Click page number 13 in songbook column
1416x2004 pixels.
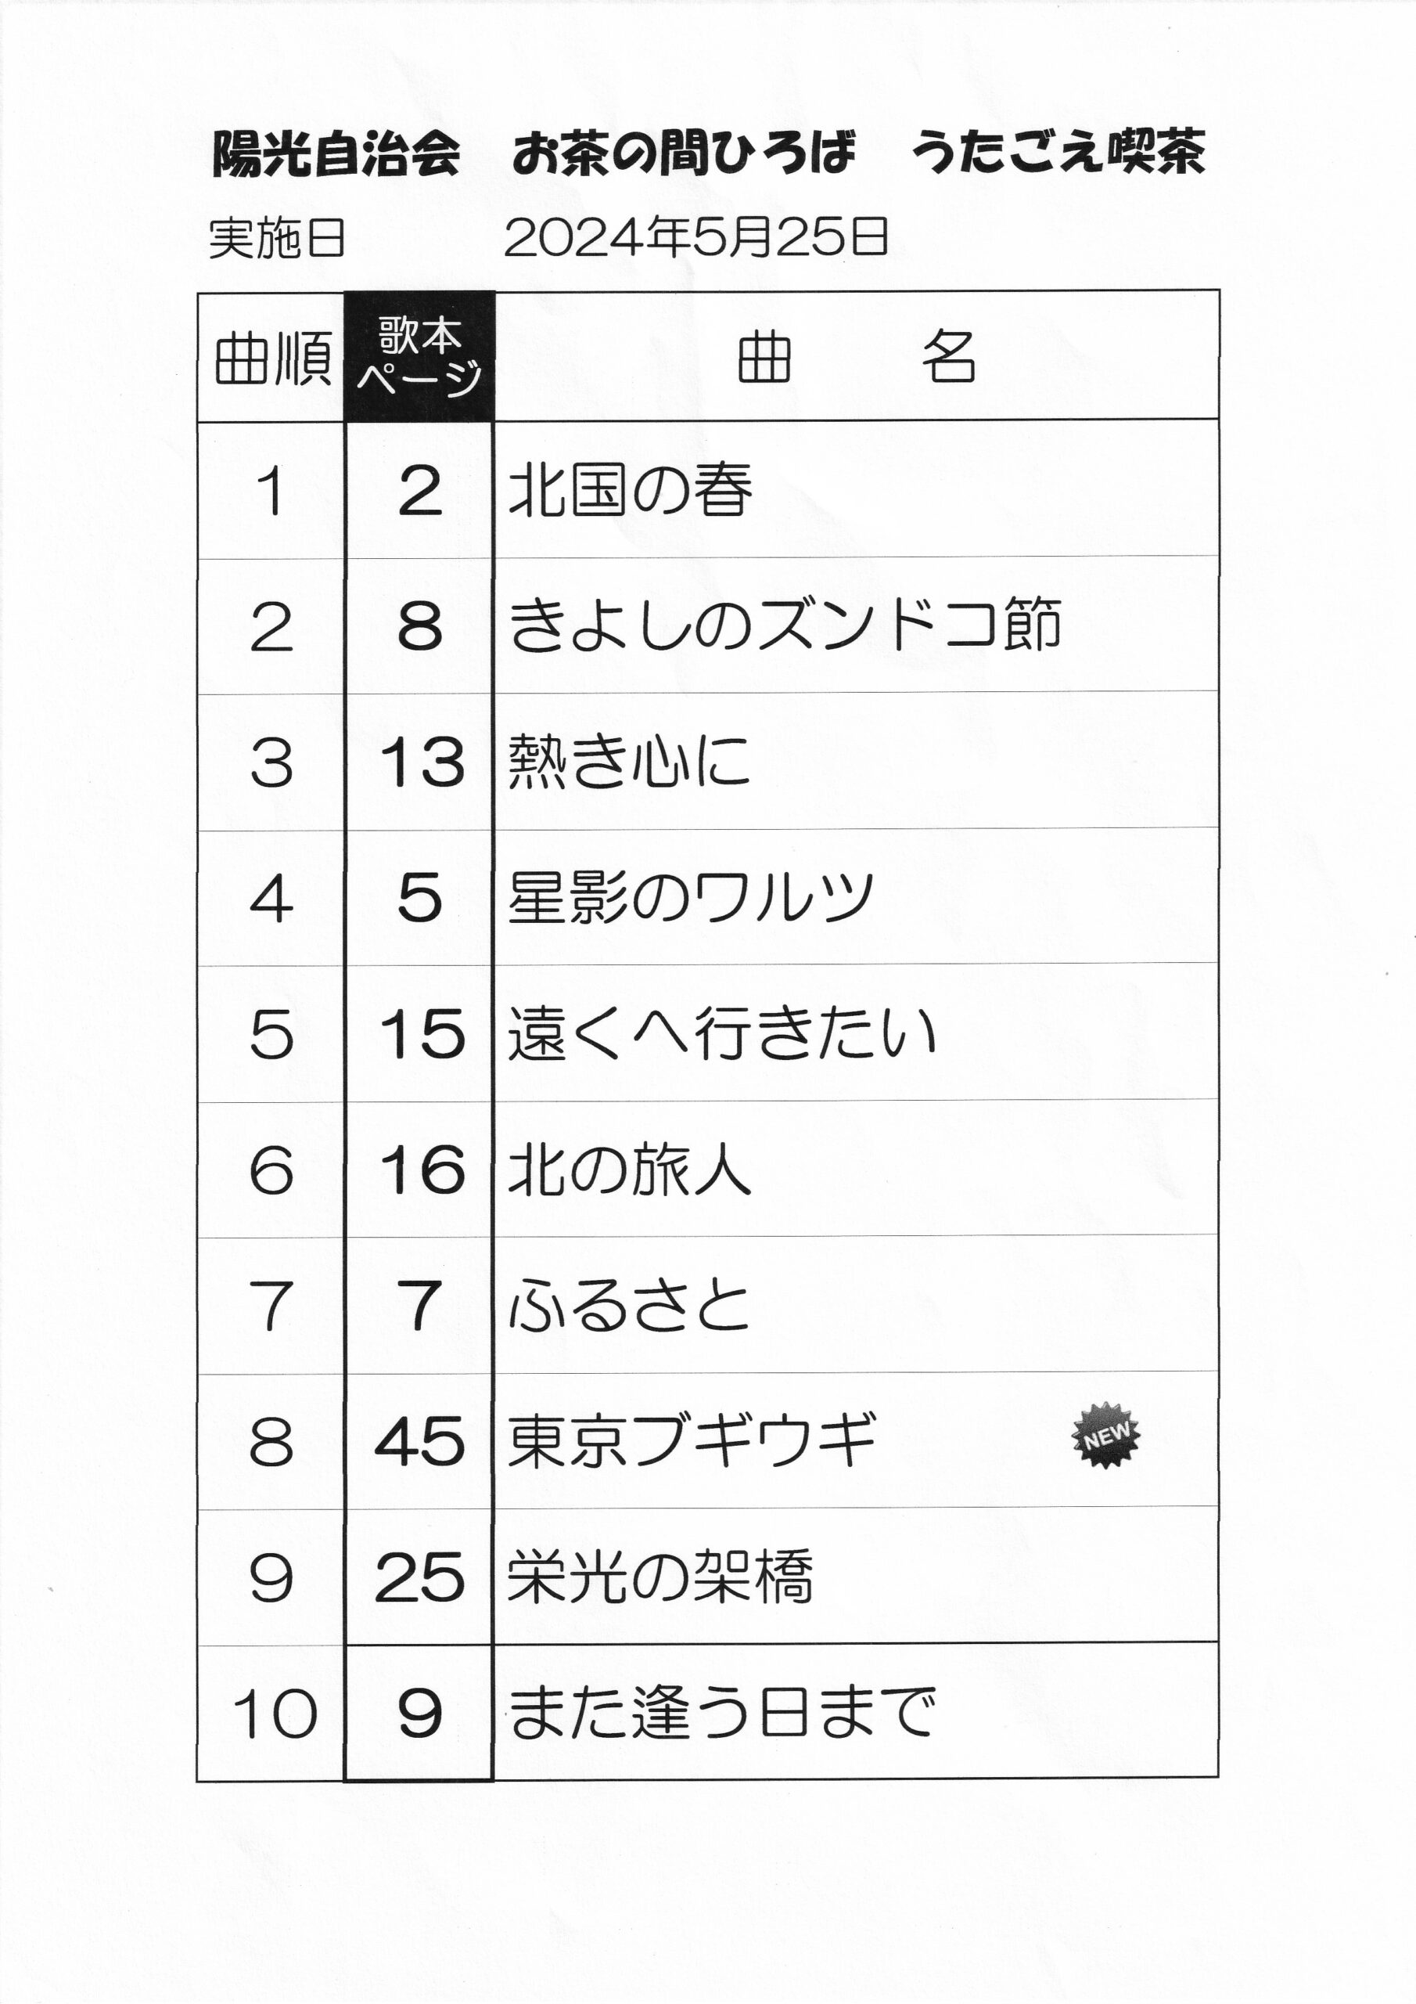[x=422, y=762]
